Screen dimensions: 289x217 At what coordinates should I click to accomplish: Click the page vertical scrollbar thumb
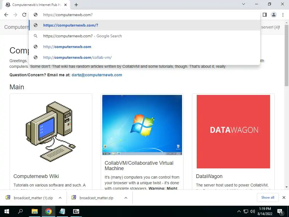coord(286,55)
